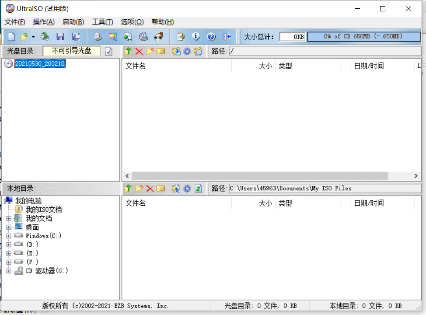Click the New Folder icon in disc toolbar

click(150, 51)
